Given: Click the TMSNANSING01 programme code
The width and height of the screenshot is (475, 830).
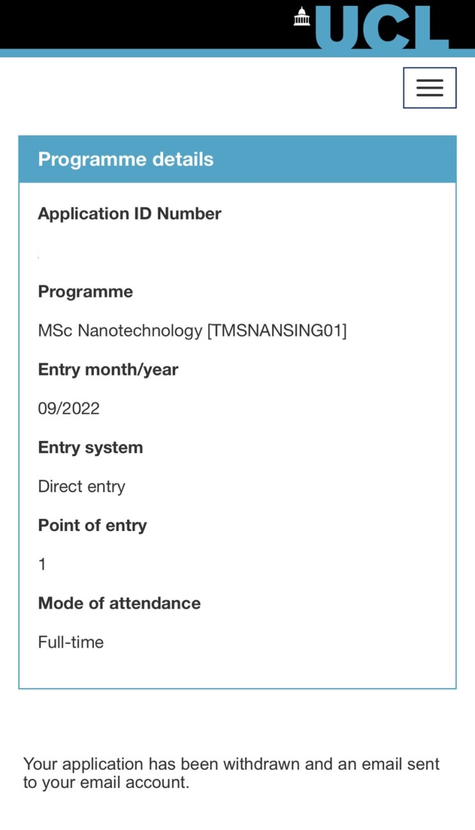Looking at the screenshot, I should click(x=277, y=331).
